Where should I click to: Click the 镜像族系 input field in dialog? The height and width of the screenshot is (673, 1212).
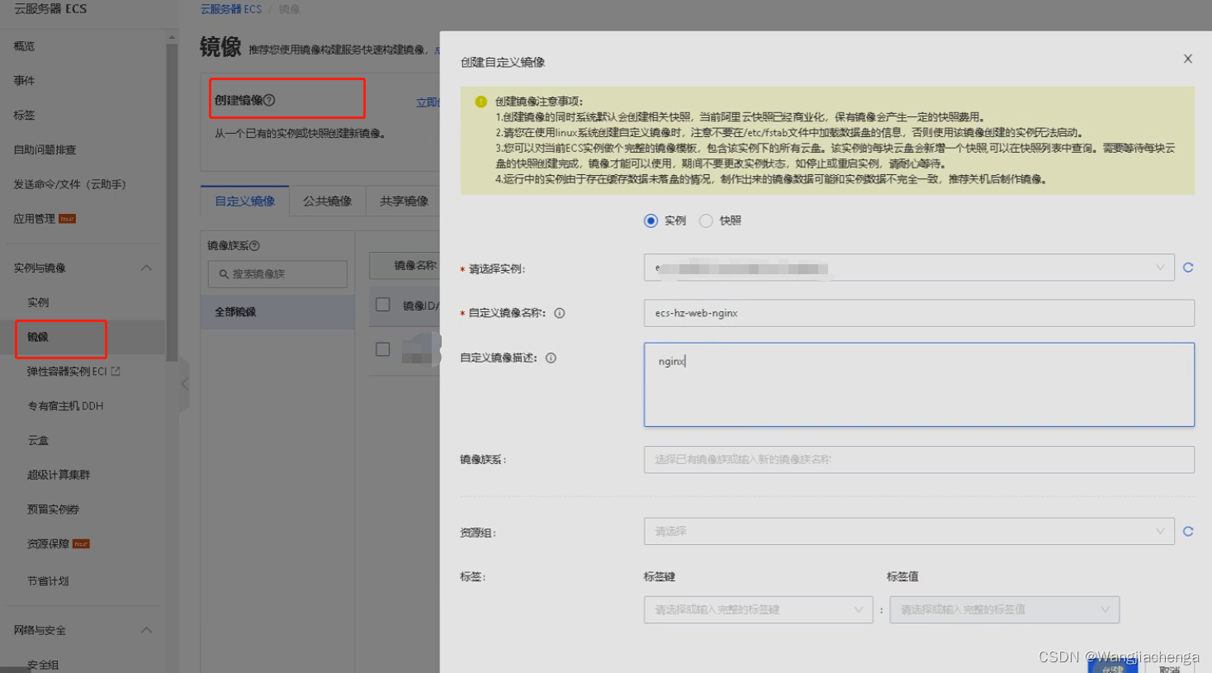coord(918,459)
